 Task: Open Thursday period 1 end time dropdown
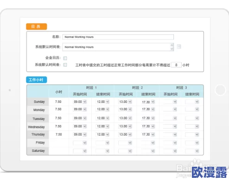(102, 134)
